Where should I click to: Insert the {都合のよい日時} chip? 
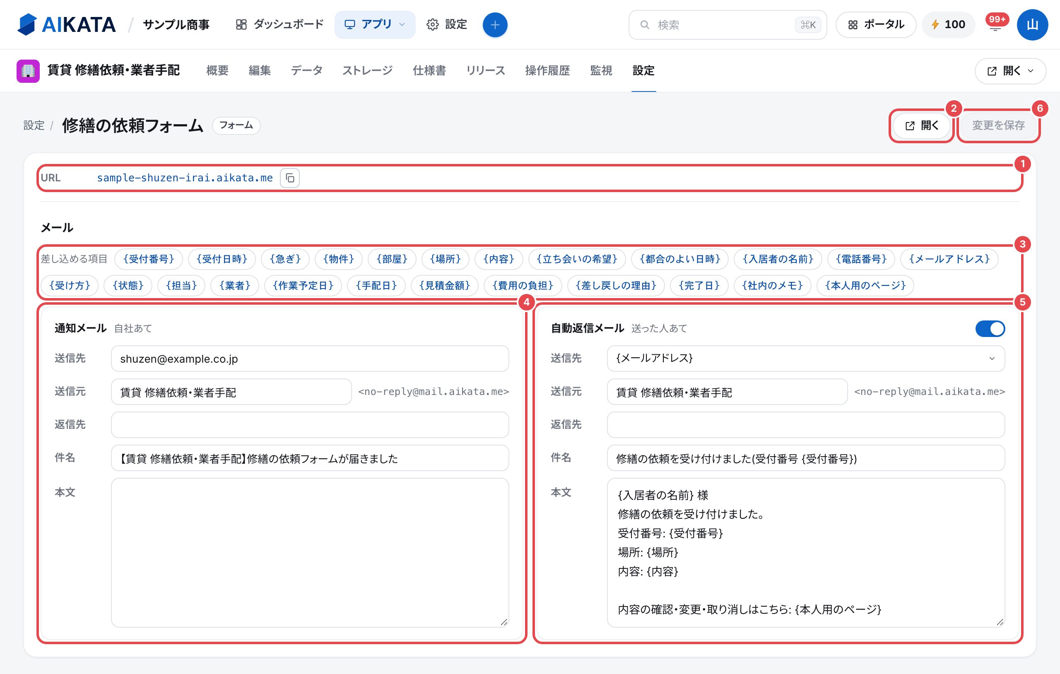(x=679, y=259)
